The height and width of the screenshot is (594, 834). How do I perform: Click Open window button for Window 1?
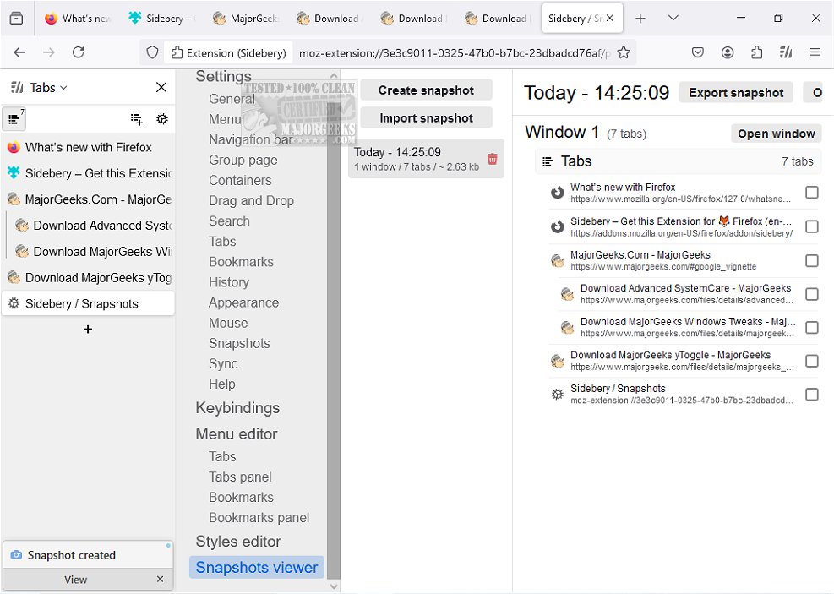(776, 134)
